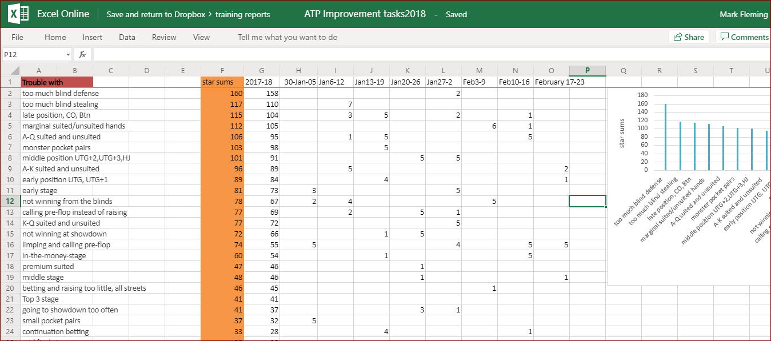Click the too much blind defense cell
This screenshot has height=341, width=771.
tap(61, 93)
